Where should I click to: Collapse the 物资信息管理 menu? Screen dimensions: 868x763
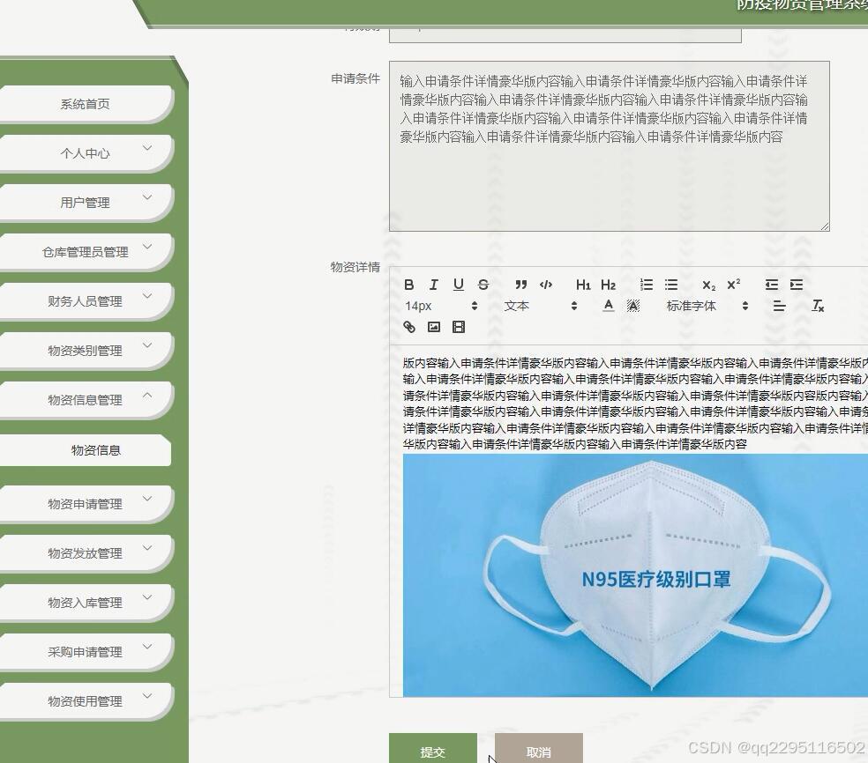[85, 400]
